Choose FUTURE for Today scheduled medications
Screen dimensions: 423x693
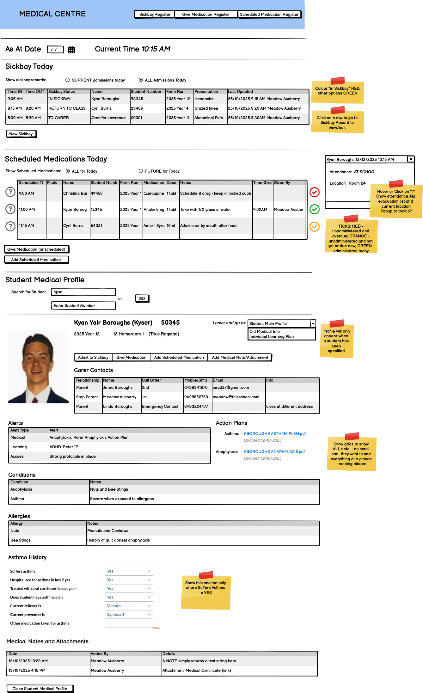tap(141, 171)
